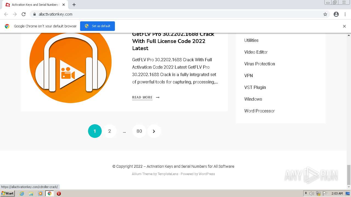View site info via the padlock icon
The width and height of the screenshot is (351, 197).
(x=34, y=14)
